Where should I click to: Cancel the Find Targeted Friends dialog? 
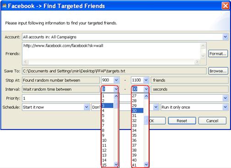coord(212,121)
